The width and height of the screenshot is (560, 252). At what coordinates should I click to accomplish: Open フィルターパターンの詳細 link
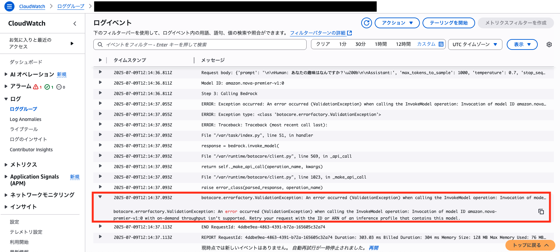pyautogui.click(x=318, y=33)
